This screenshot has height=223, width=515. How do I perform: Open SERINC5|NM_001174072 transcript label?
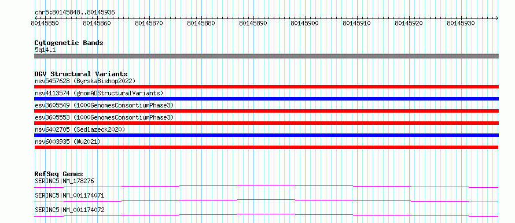tap(69, 210)
